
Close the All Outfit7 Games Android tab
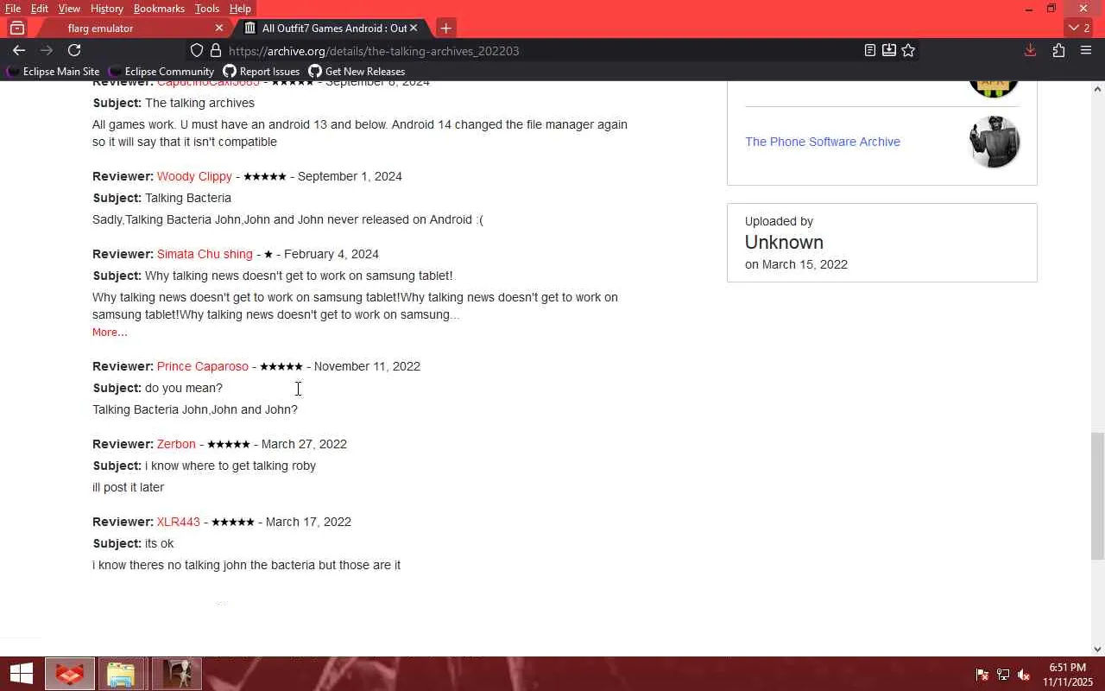[414, 28]
